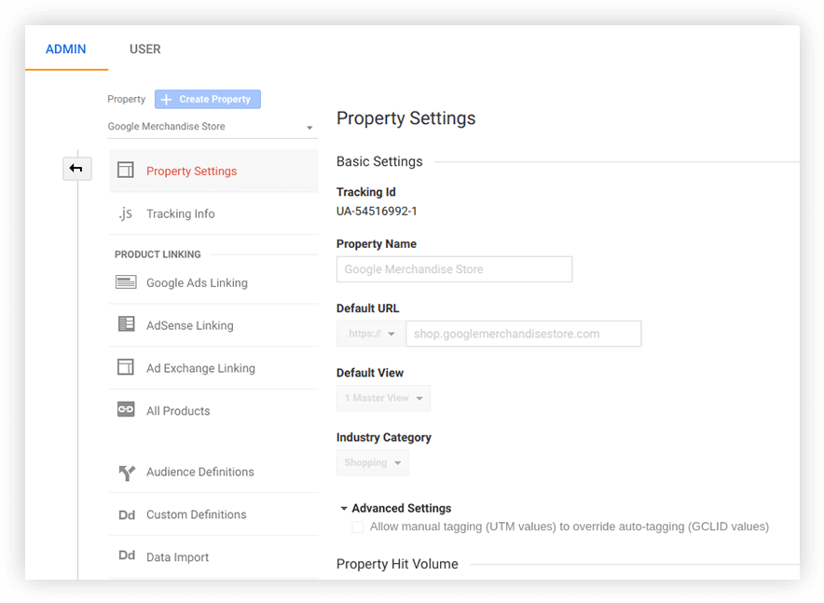Open the Default View dropdown

[x=383, y=398]
